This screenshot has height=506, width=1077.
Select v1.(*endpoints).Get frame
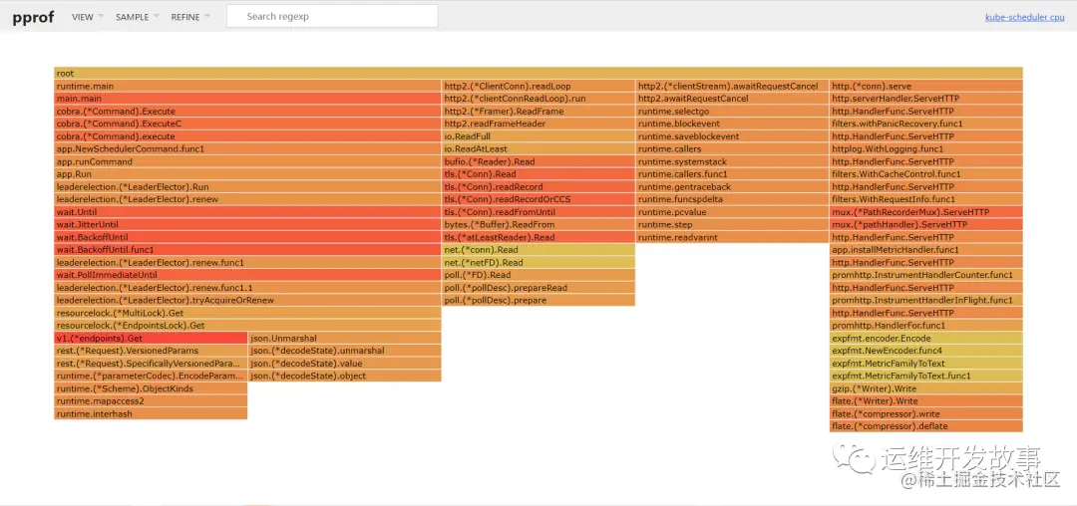pos(151,338)
